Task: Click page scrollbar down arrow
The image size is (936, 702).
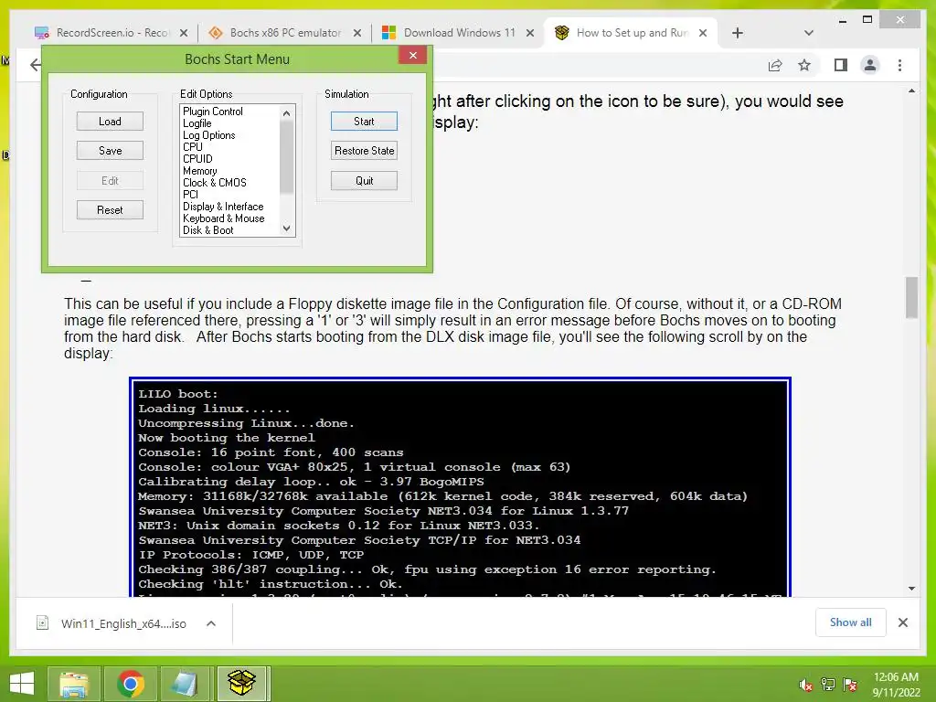Action: click(x=911, y=589)
